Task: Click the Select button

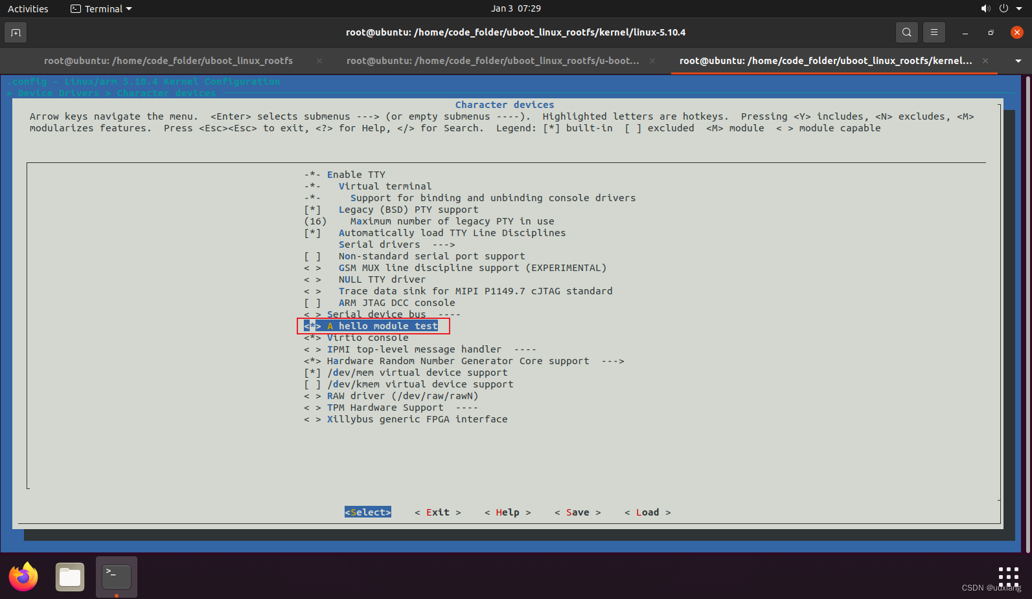Action: click(368, 512)
